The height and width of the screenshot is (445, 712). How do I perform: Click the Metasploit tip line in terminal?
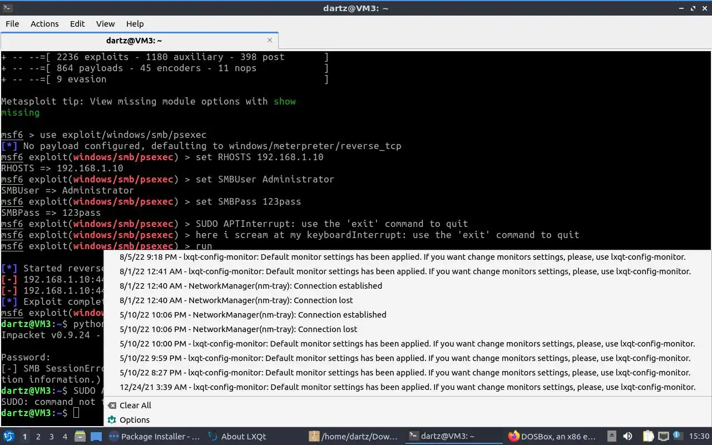point(149,101)
